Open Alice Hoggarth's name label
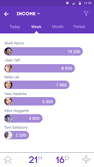The width and height of the screenshot is (94, 167). 17,111
